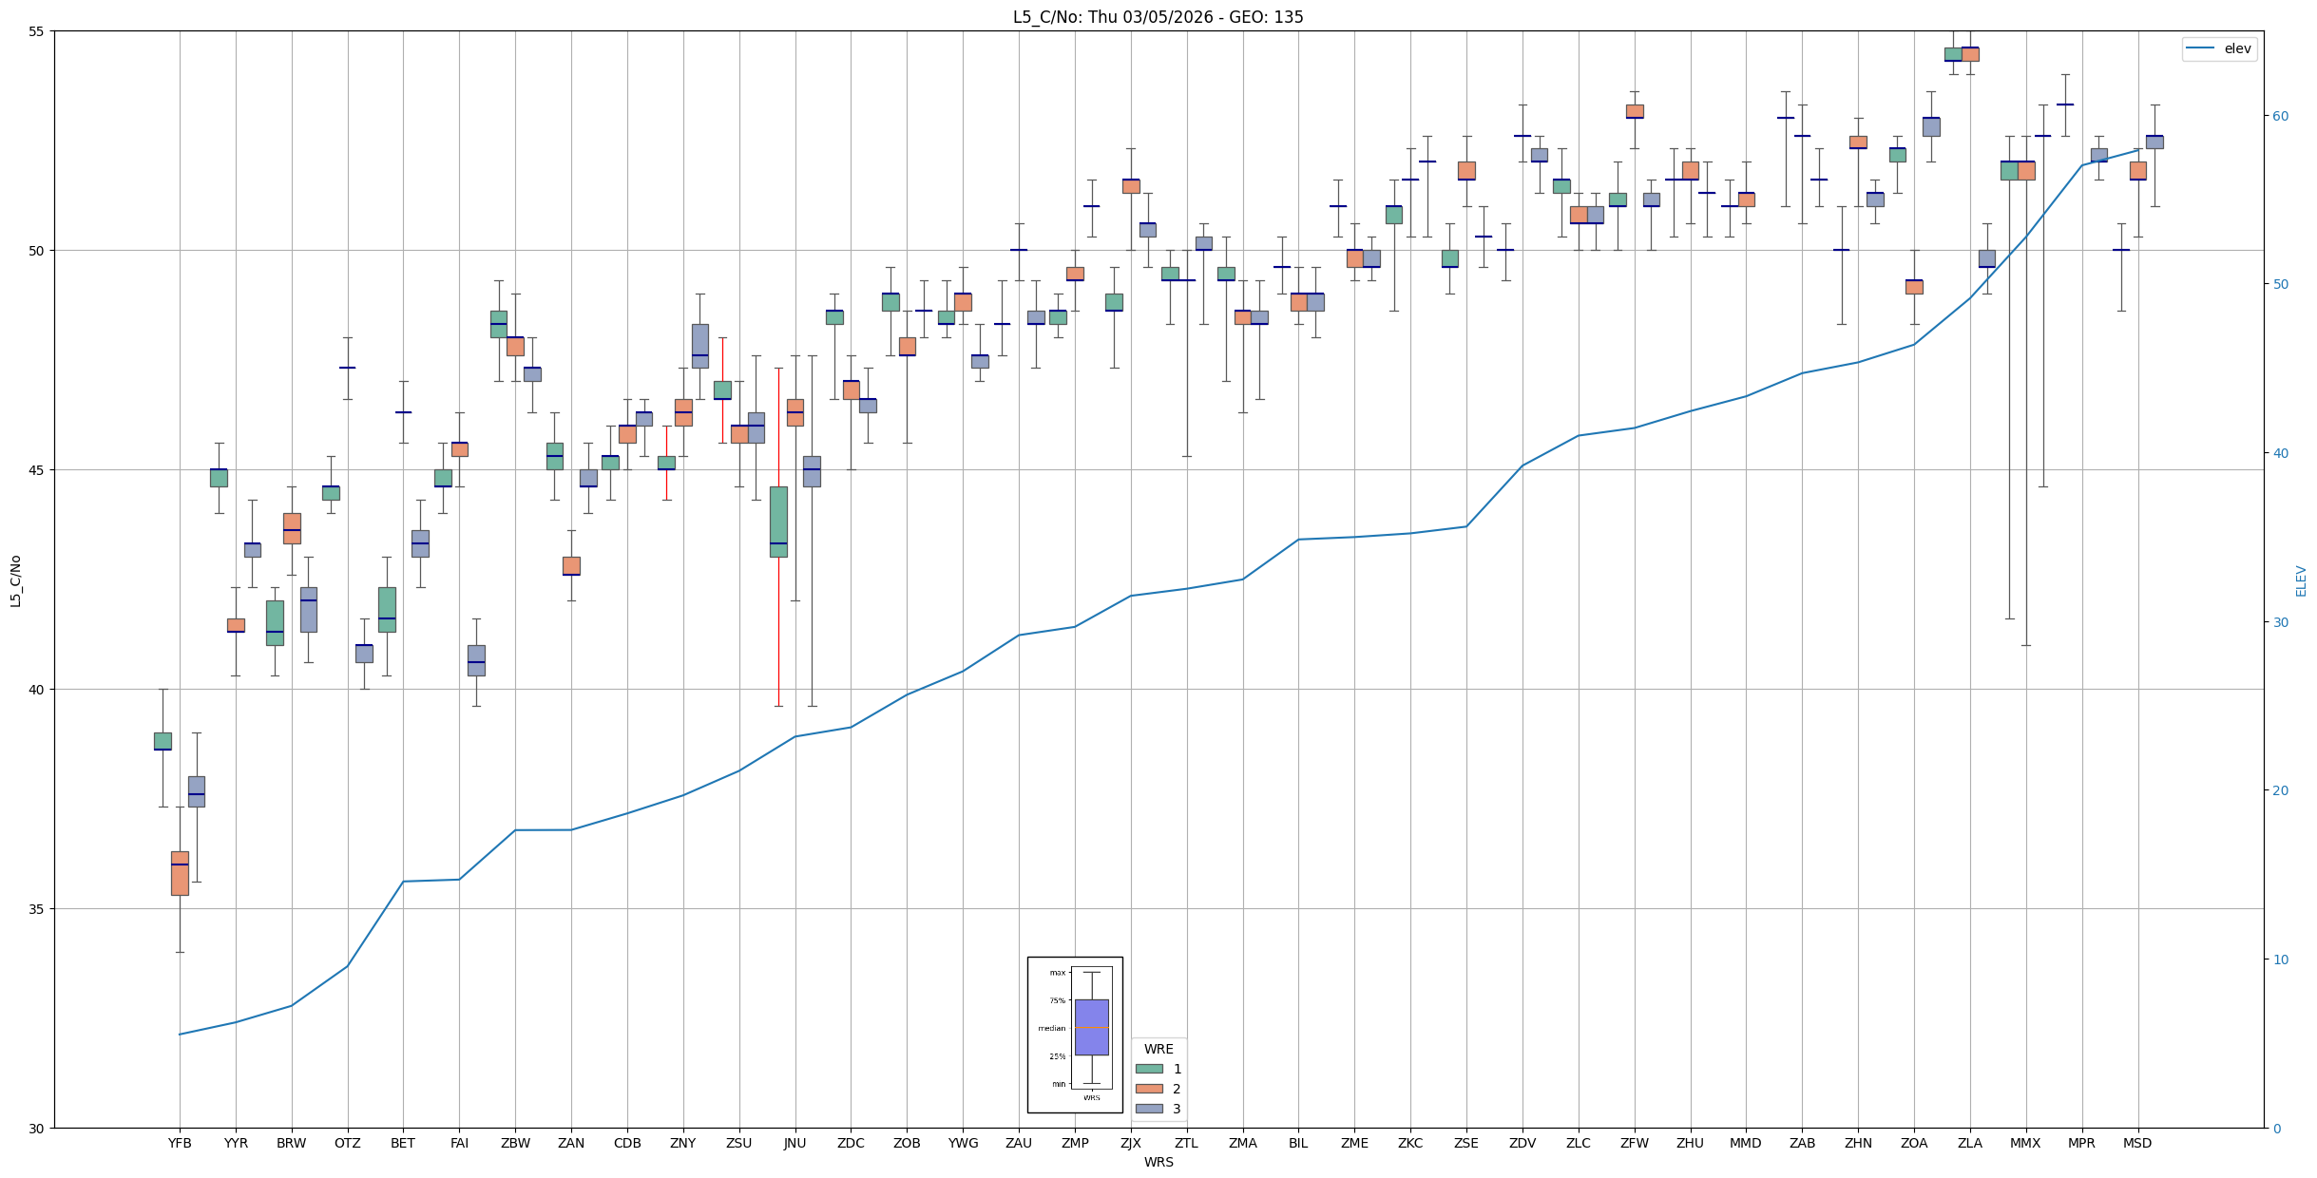Click the boxplot explanation inset thumbnail
The height and width of the screenshot is (1178, 2317).
point(1075,1034)
